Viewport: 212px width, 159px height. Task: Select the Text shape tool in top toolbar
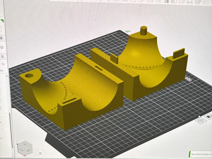(167, 1)
